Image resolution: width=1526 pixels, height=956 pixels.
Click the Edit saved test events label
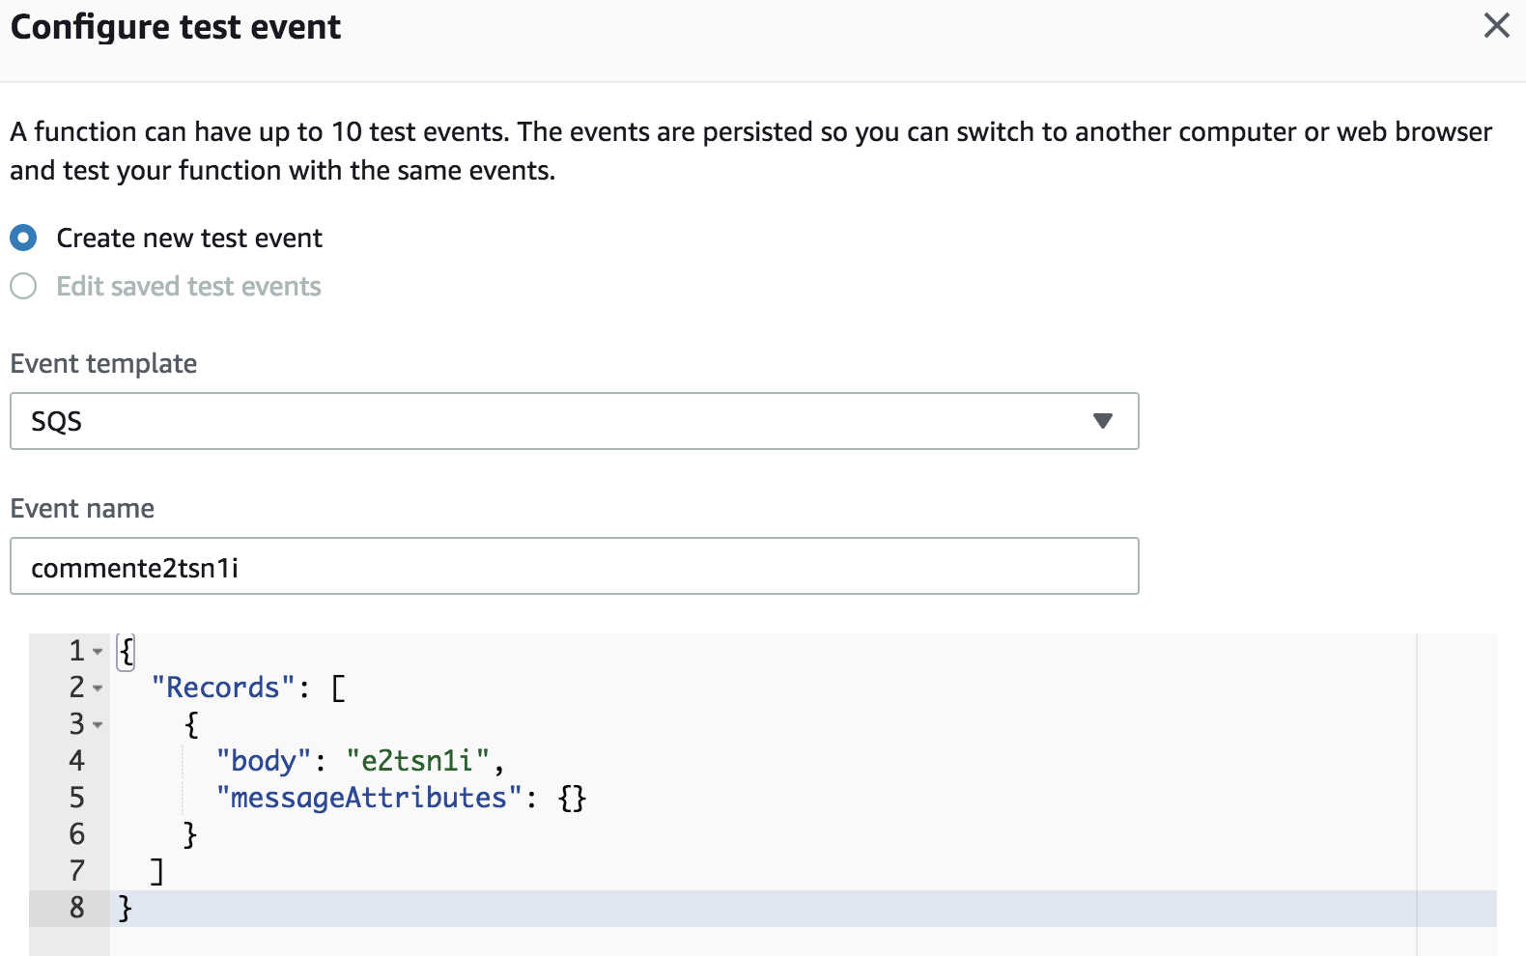coord(188,286)
